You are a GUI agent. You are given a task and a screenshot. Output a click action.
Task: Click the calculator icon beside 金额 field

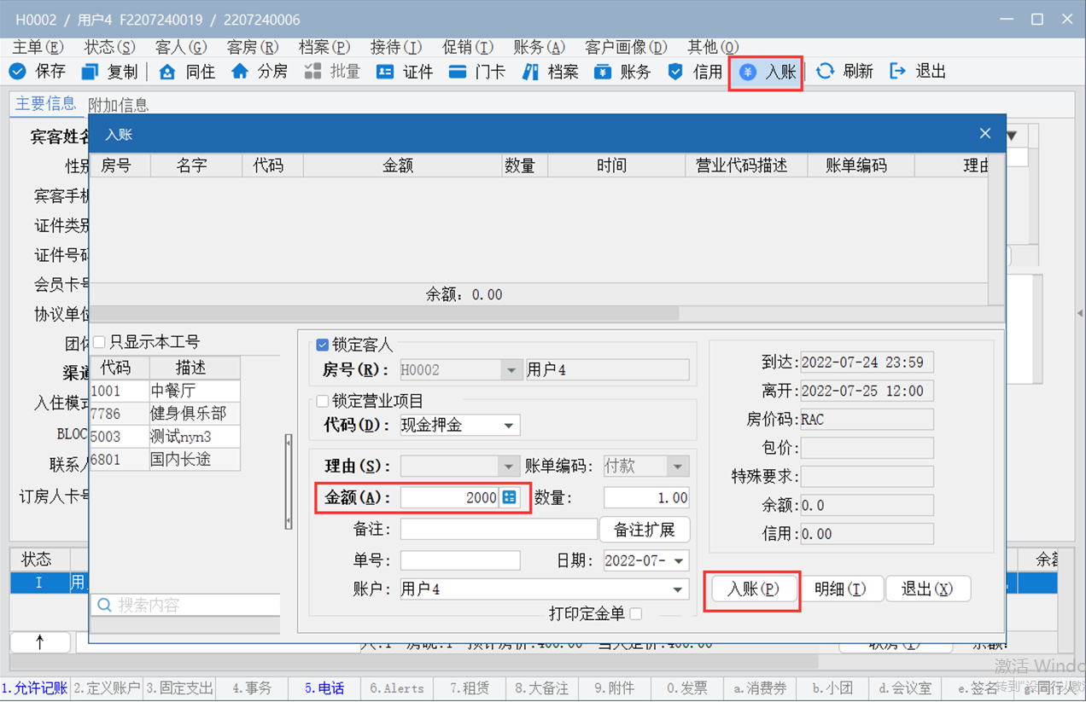[x=510, y=497]
